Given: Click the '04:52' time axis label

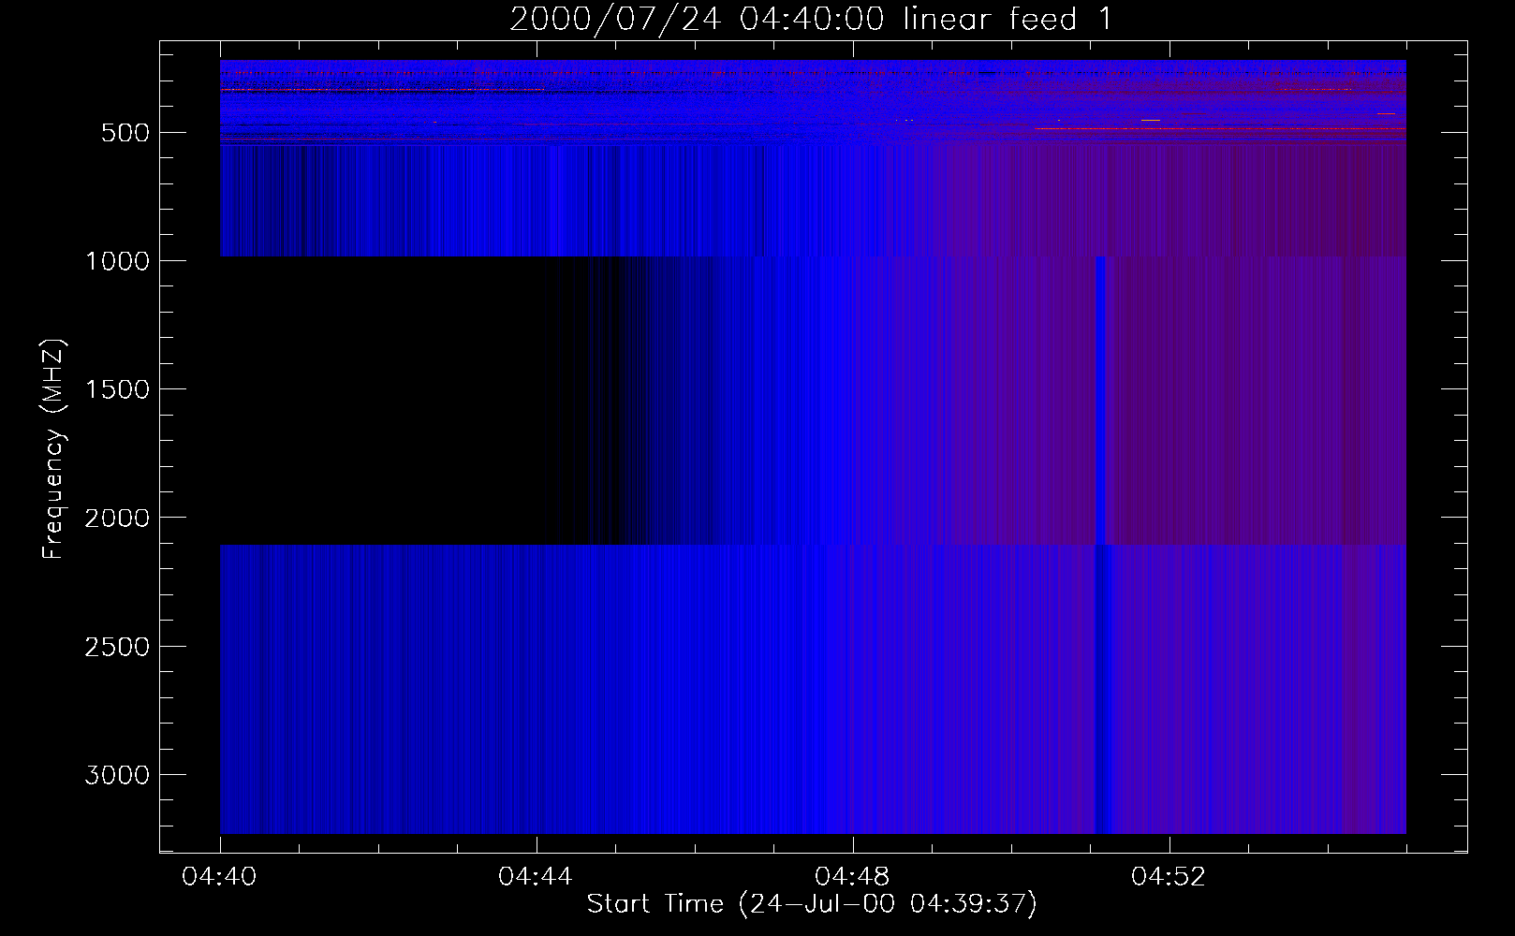Looking at the screenshot, I should (x=1169, y=877).
